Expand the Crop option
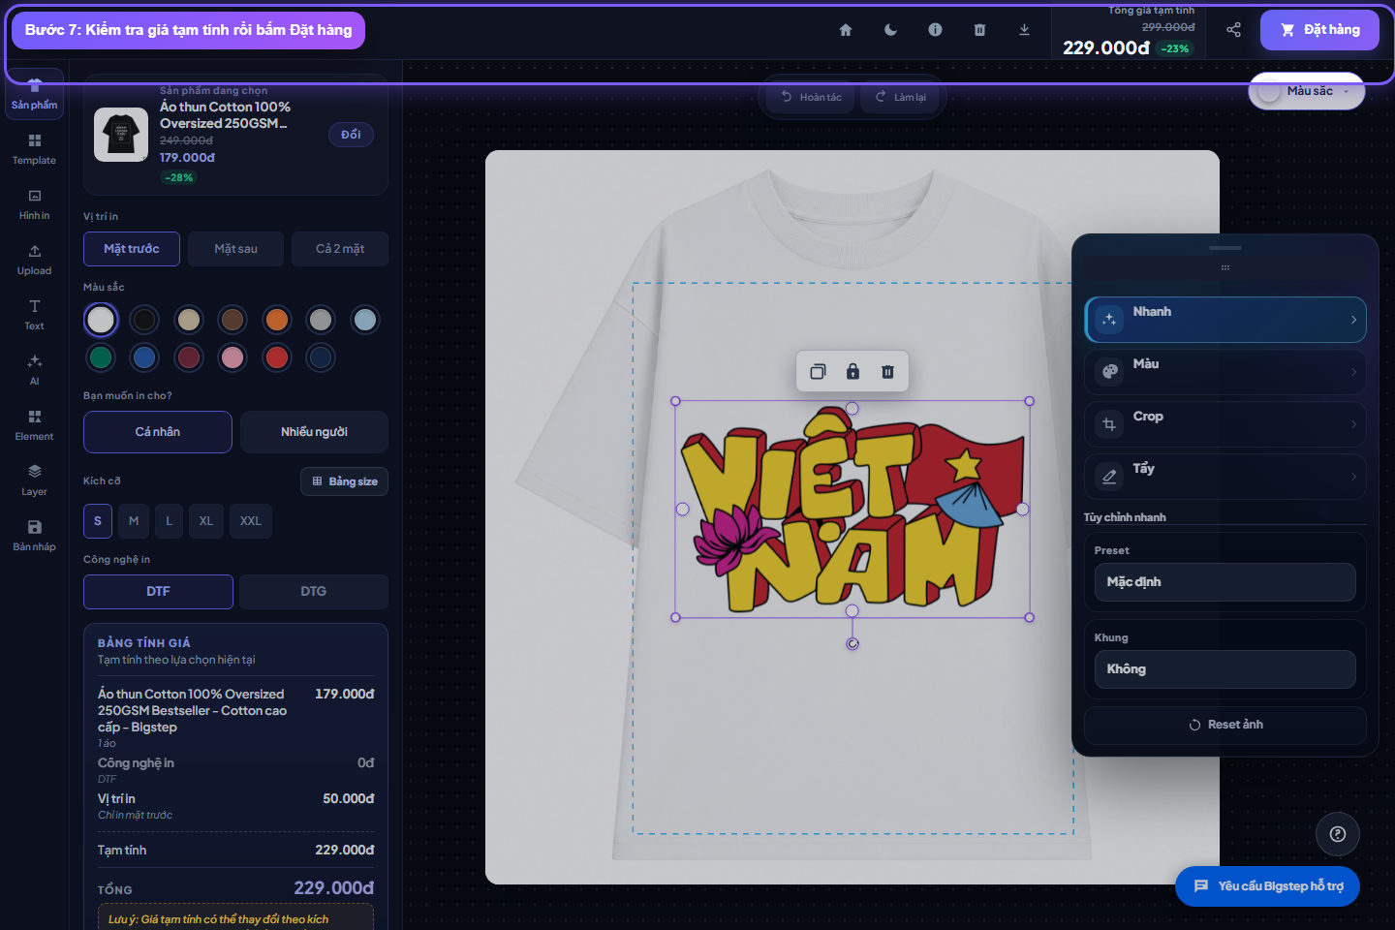The width and height of the screenshot is (1395, 930). pos(1225,424)
